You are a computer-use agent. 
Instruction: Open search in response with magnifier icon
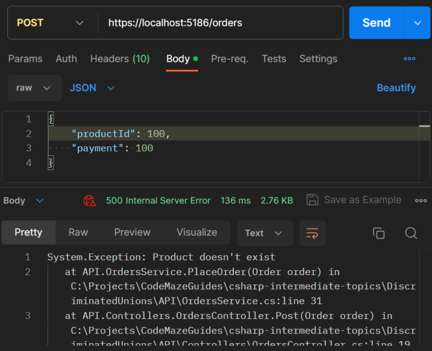pyautogui.click(x=411, y=233)
